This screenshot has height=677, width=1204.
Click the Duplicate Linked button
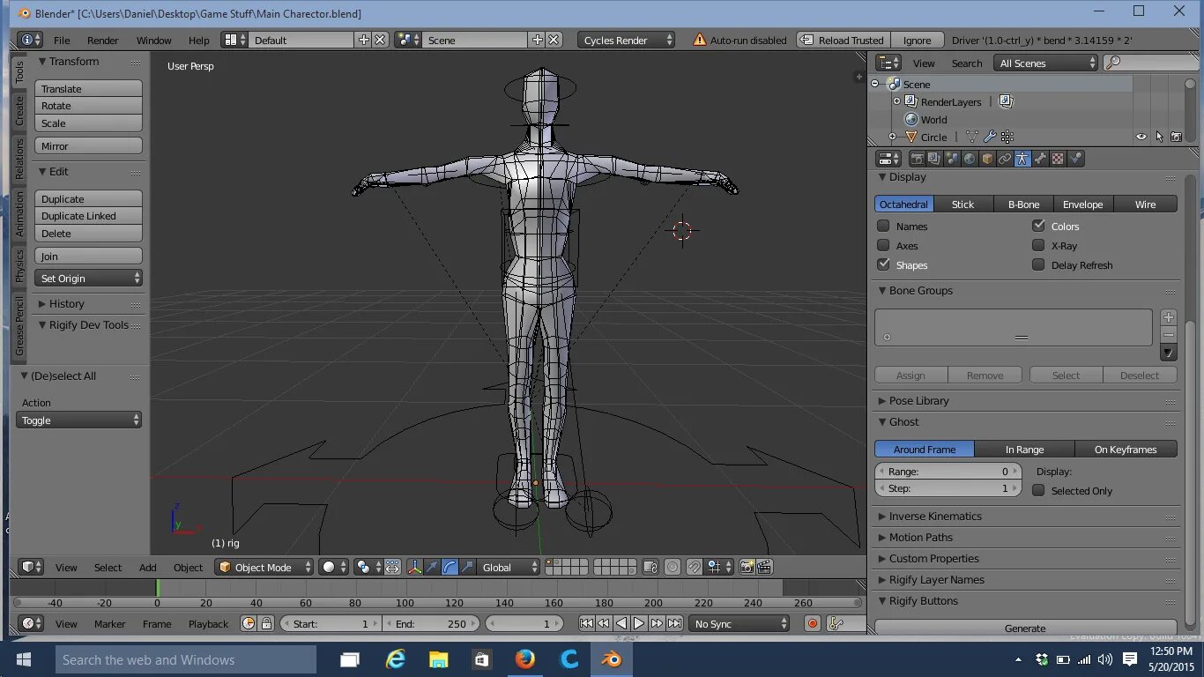coord(88,216)
